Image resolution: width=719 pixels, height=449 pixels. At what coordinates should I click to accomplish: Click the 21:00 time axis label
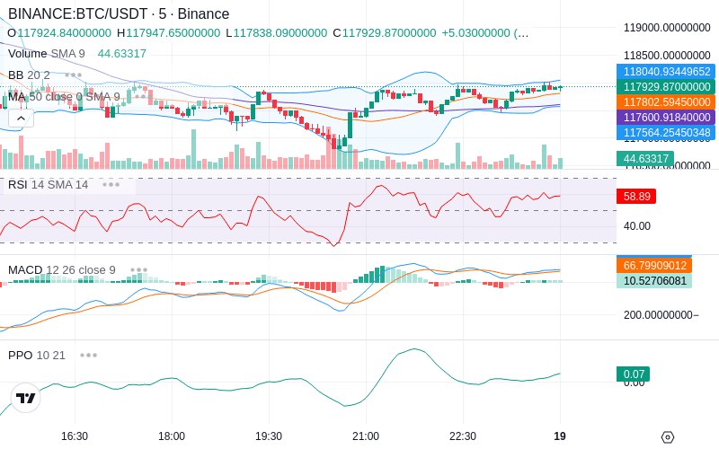coord(366,436)
